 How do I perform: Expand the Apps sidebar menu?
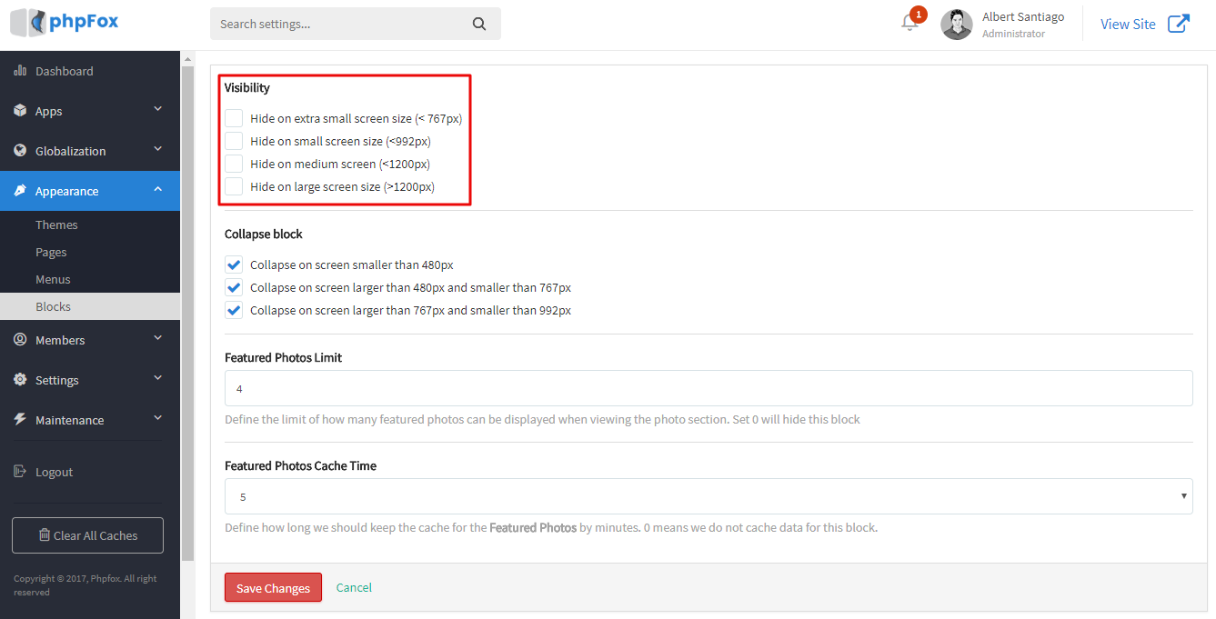pos(90,111)
